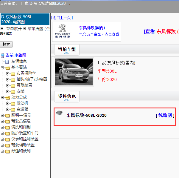Click the 东风标致(国内) brand link
The image size is (179, 178).
(92, 28)
